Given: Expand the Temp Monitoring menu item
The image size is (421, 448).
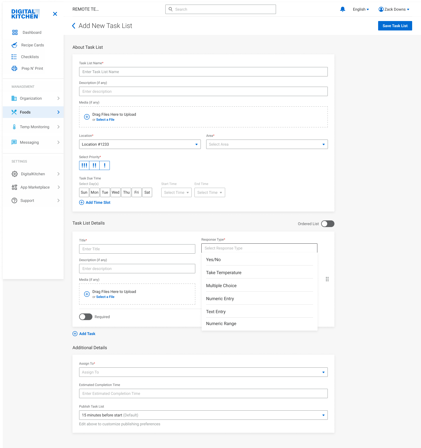Looking at the screenshot, I should [35, 127].
